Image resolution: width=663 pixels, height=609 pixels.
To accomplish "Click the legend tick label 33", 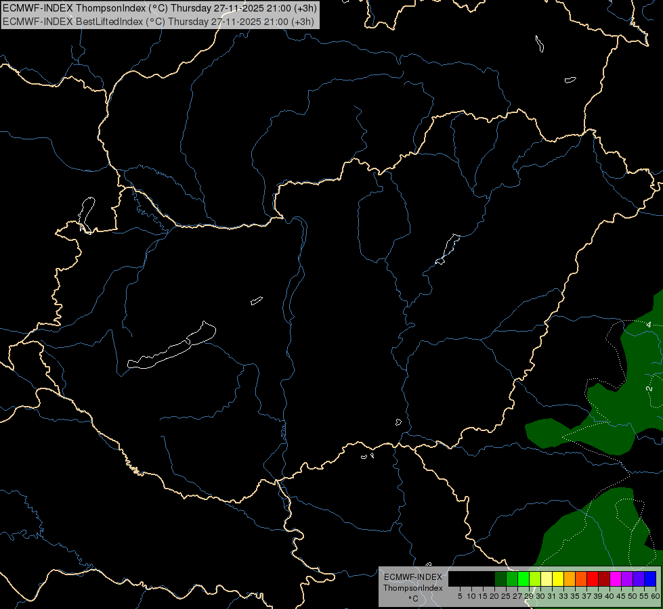I will pos(563,596).
